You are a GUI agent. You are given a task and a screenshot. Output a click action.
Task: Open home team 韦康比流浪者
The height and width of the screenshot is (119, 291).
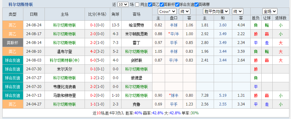click(x=64, y=87)
